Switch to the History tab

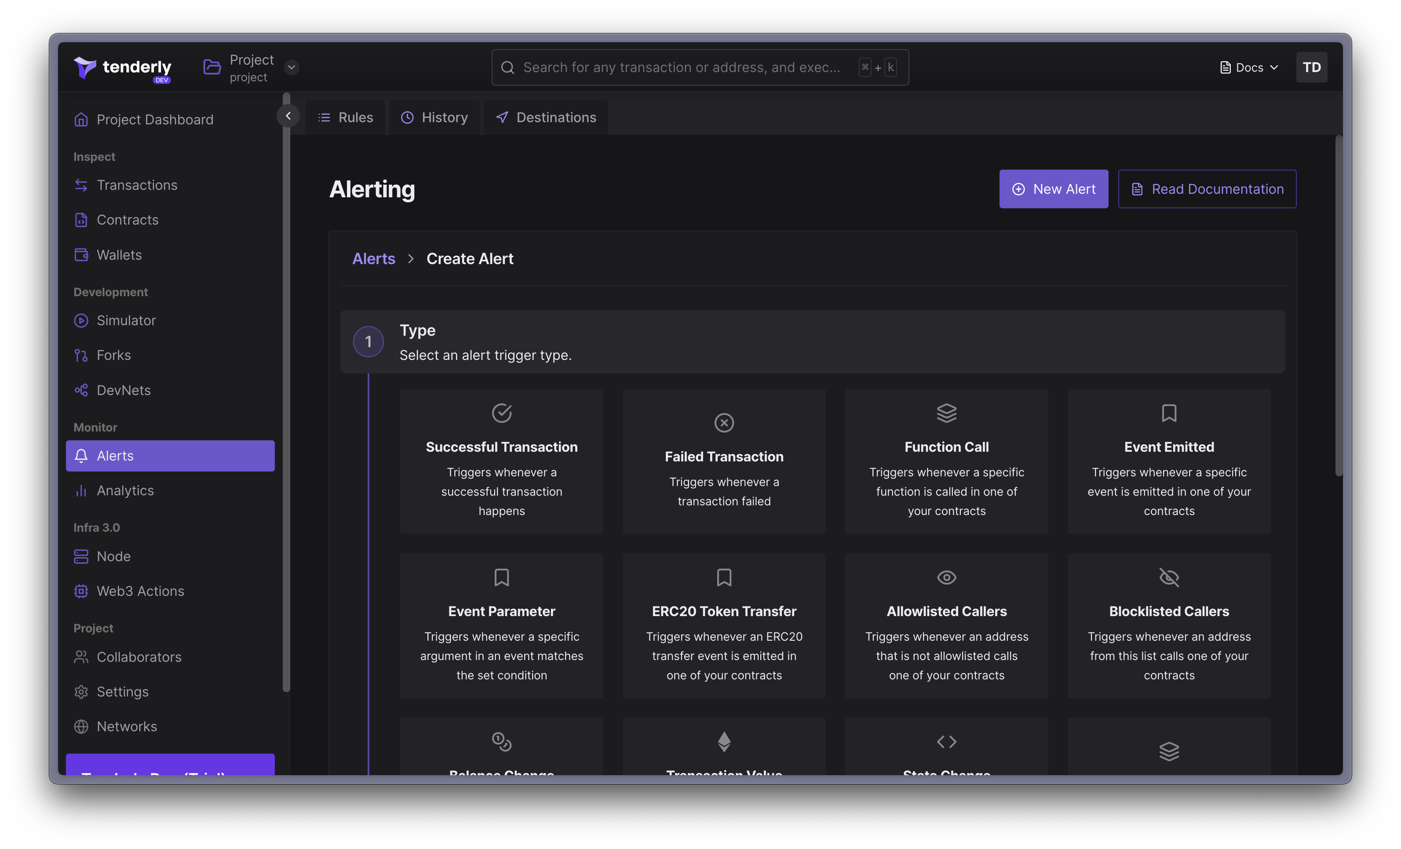(434, 118)
